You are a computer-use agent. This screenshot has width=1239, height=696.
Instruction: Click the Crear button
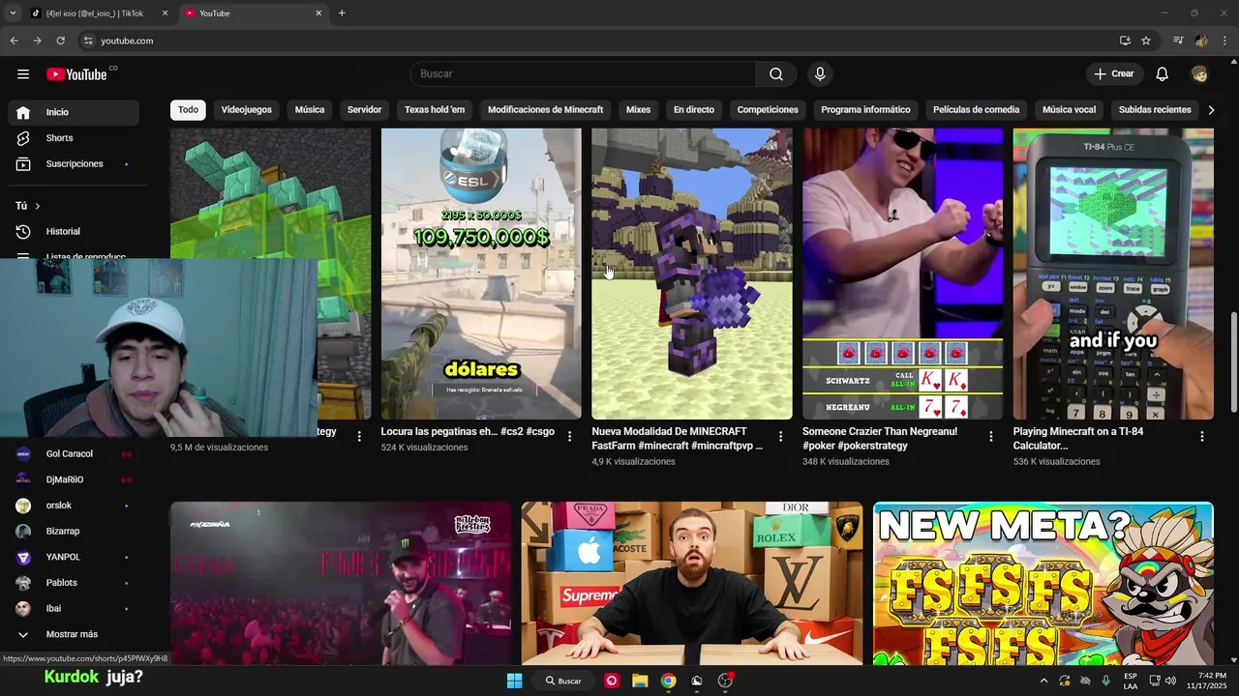click(1114, 74)
